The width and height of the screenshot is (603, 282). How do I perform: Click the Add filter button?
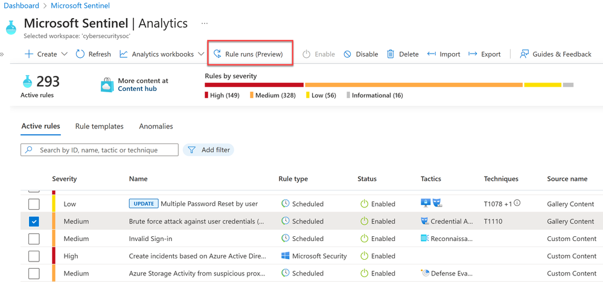tap(208, 150)
